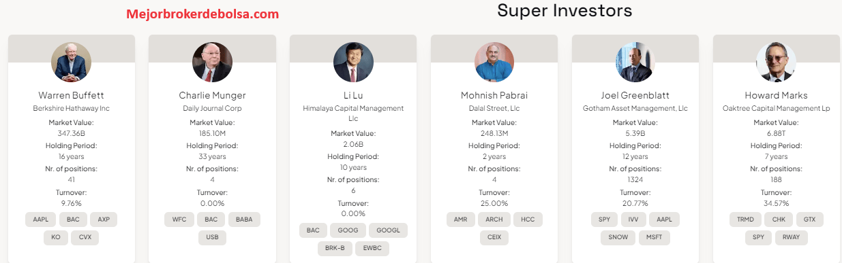Open the Warren Buffett name link

[71, 95]
